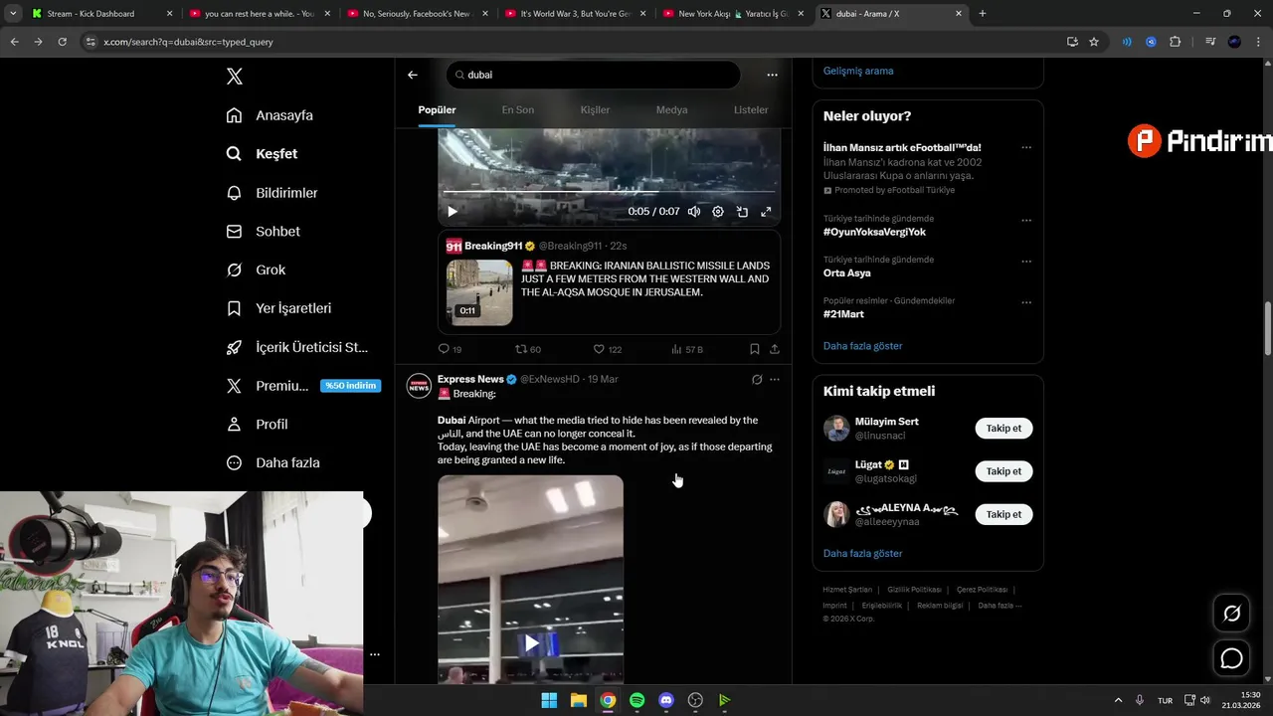
Task: Show hidden system tray icons
Action: point(1118,700)
